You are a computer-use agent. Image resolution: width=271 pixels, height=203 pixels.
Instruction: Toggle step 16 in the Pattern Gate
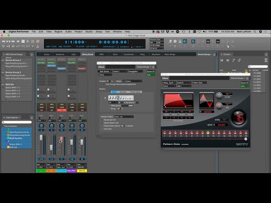tap(246, 133)
